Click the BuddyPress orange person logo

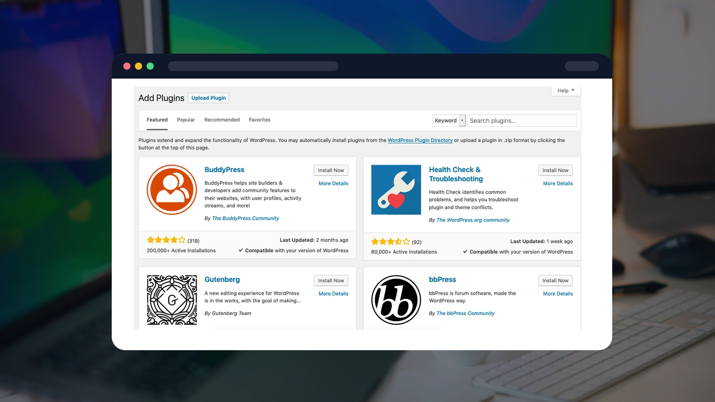coord(172,189)
